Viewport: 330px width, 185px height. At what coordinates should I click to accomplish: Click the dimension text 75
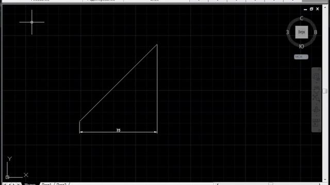coord(118,130)
